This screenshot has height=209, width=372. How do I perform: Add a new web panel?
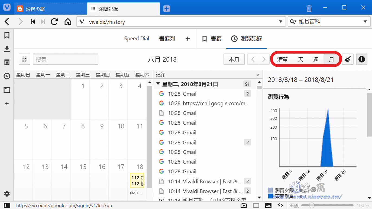click(x=7, y=104)
